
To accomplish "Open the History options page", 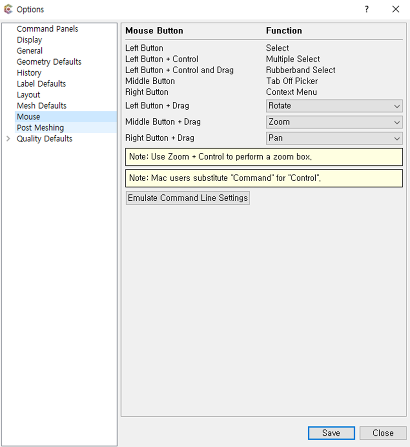I will pos(29,73).
